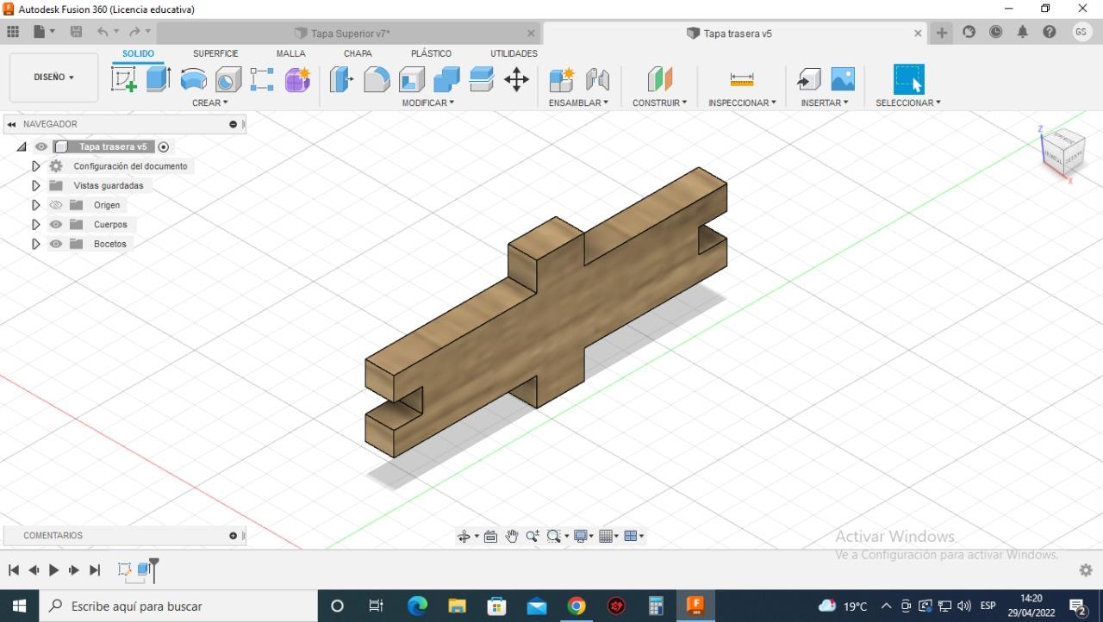Open the Construir dropdown menu

click(x=659, y=103)
